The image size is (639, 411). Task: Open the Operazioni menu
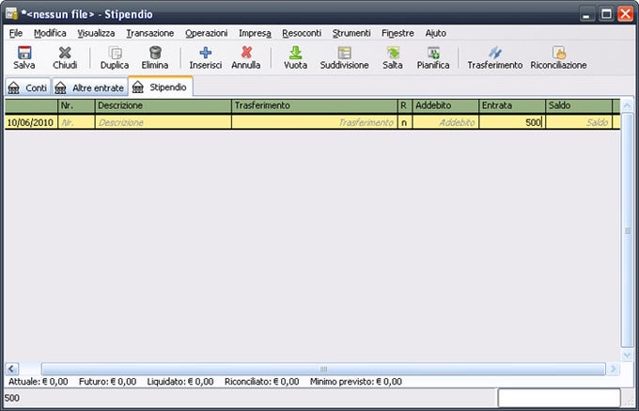pyautogui.click(x=207, y=33)
